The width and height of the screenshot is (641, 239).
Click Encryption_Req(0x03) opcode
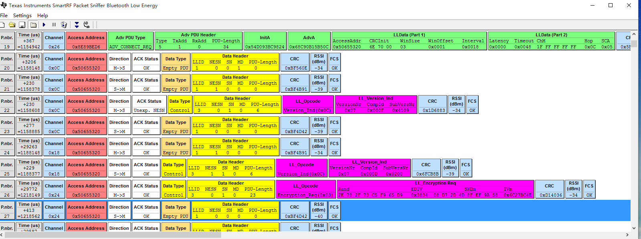(306, 195)
